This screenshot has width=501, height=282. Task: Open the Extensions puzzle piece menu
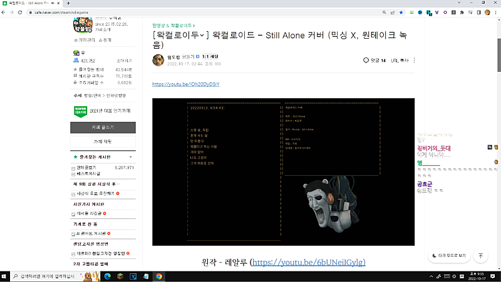(x=462, y=13)
